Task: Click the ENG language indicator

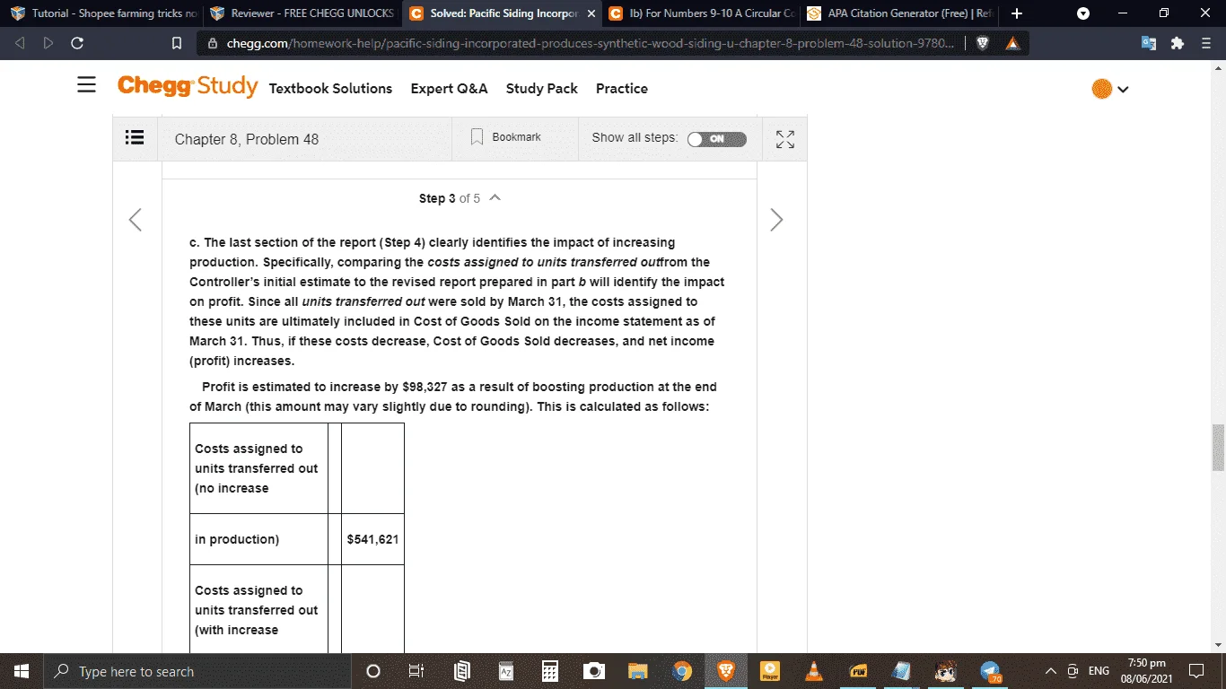Action: tap(1099, 671)
